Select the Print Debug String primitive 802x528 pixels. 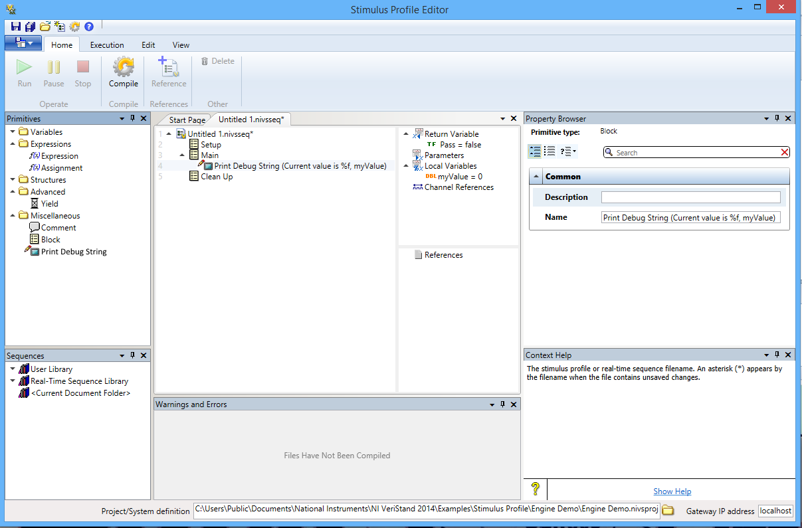click(x=73, y=252)
